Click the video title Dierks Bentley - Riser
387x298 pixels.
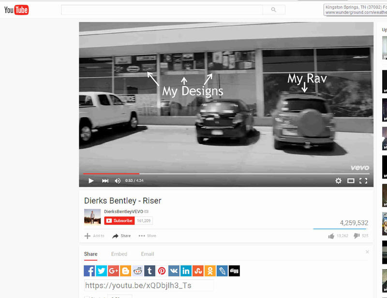(123, 201)
